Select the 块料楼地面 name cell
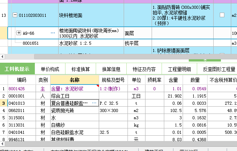237x151 pixels. point(91,15)
